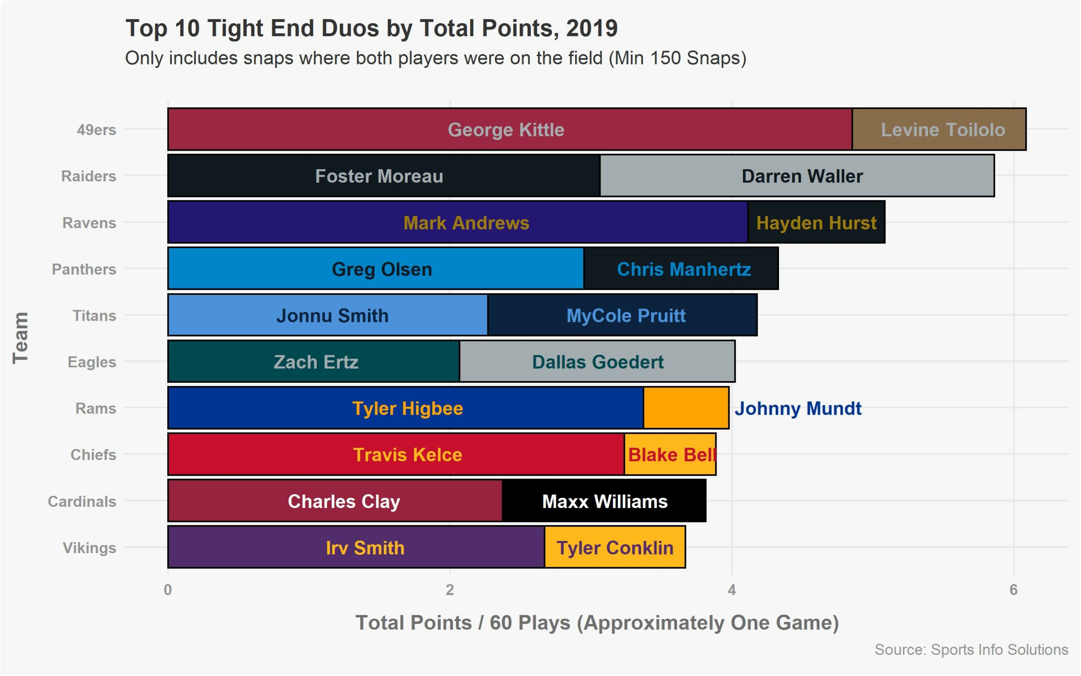This screenshot has height=676, width=1081.
Task: Click the Panthers y-axis label
Action: pos(84,269)
